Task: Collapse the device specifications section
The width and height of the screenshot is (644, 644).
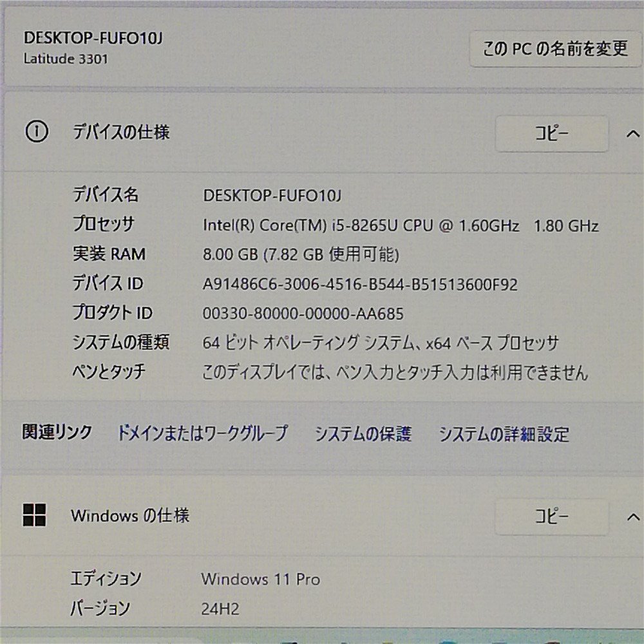Action: tap(633, 133)
